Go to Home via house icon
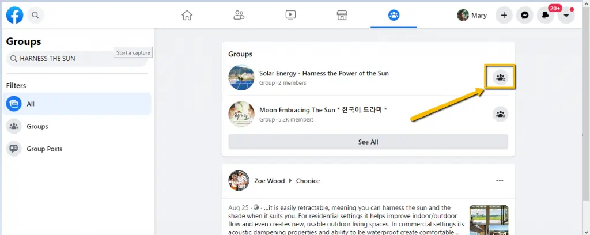 click(x=187, y=15)
